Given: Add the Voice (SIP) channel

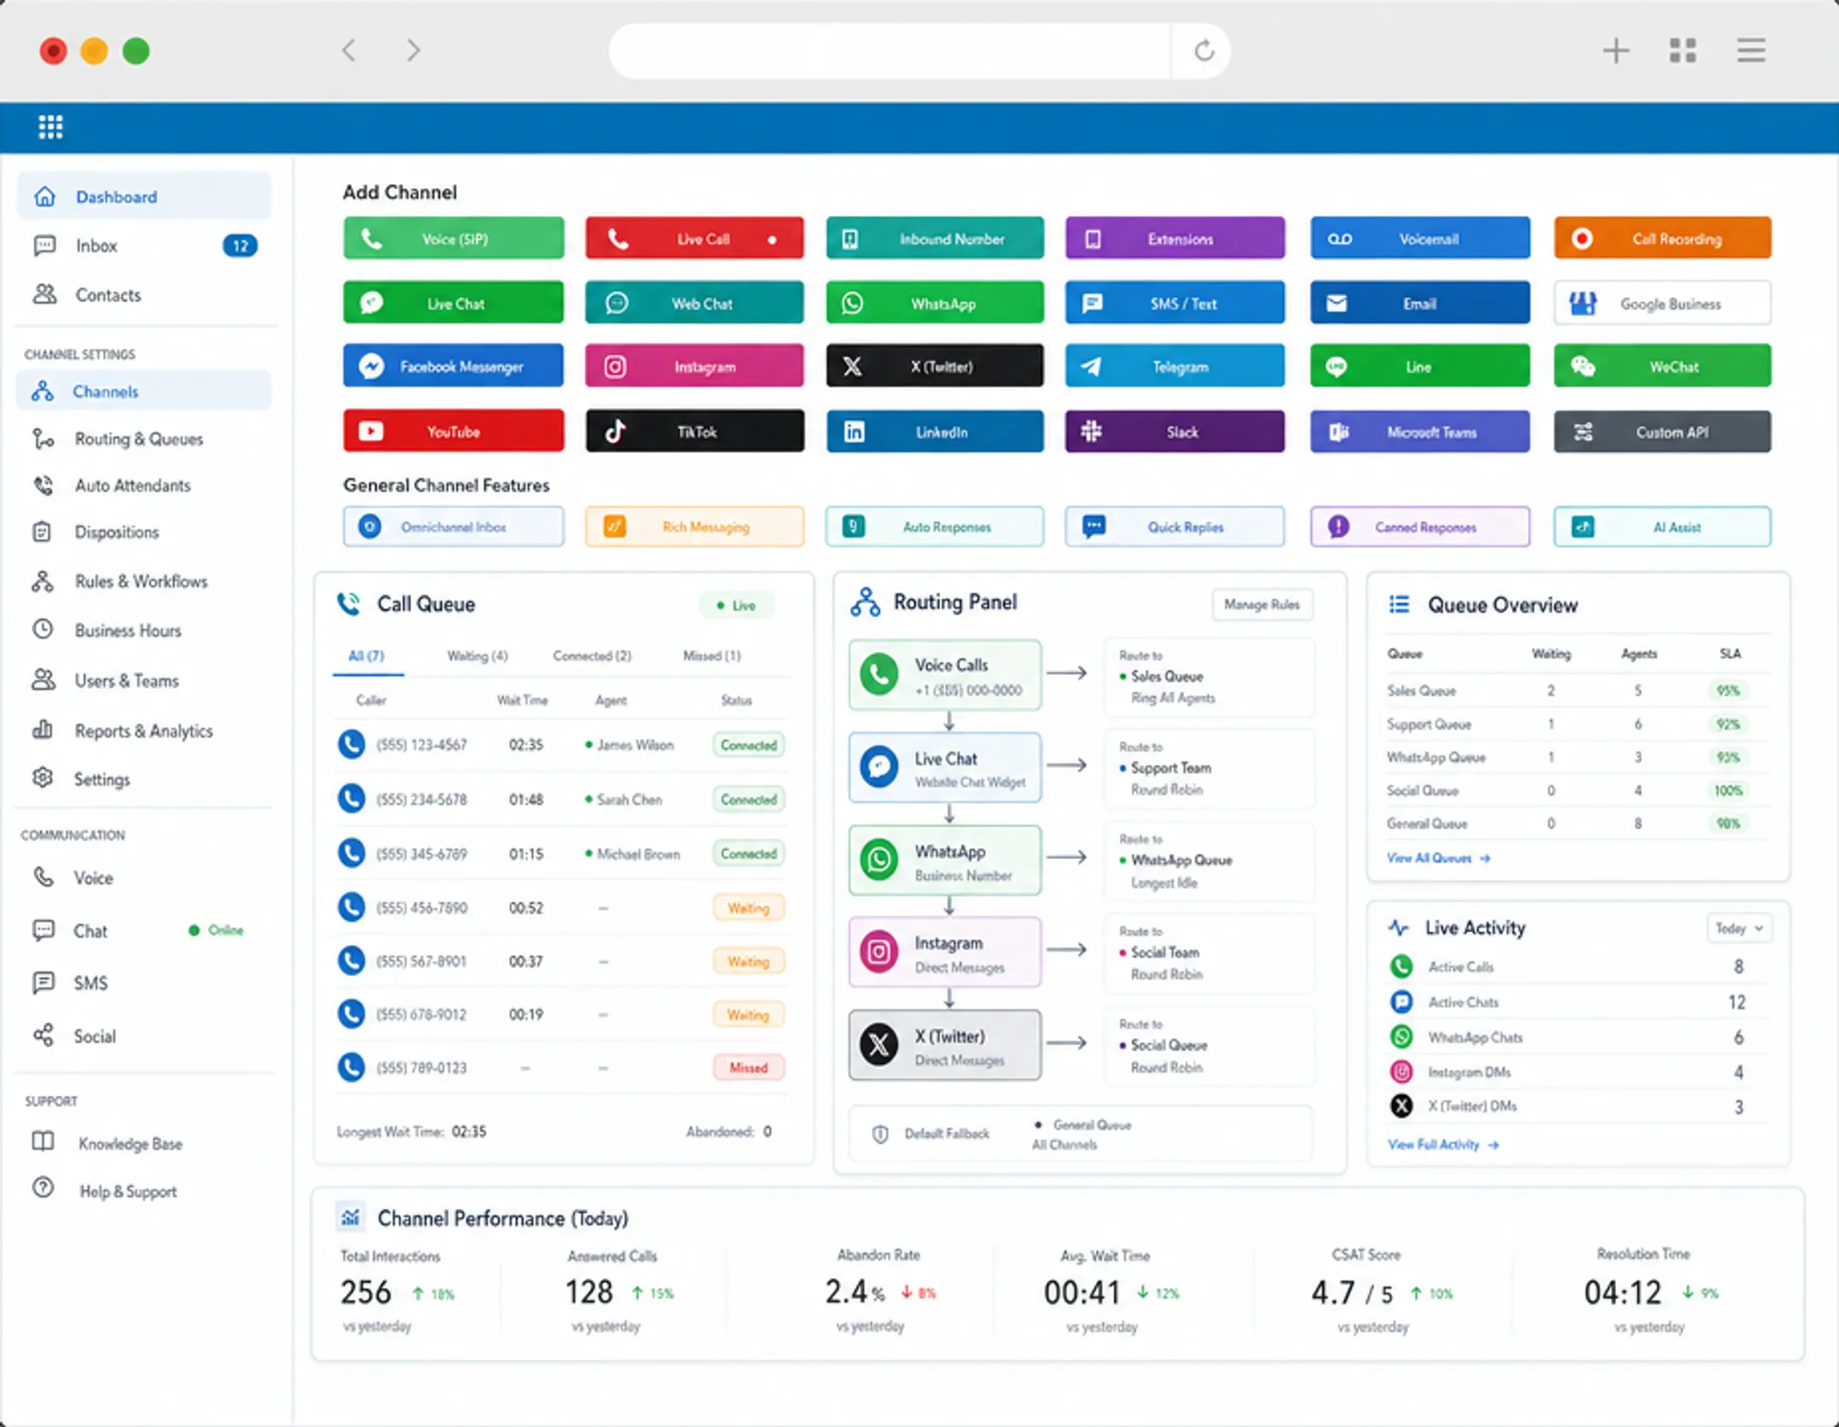Looking at the screenshot, I should click(453, 238).
